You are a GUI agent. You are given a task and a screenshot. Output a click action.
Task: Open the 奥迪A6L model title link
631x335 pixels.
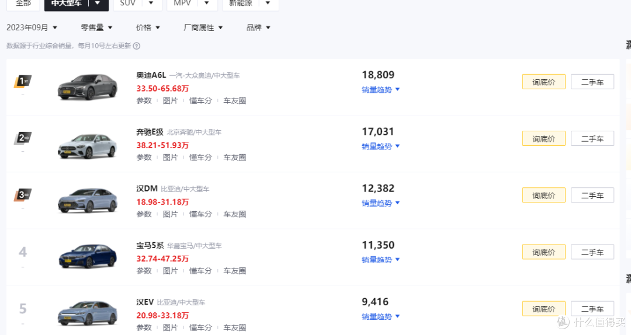point(151,75)
